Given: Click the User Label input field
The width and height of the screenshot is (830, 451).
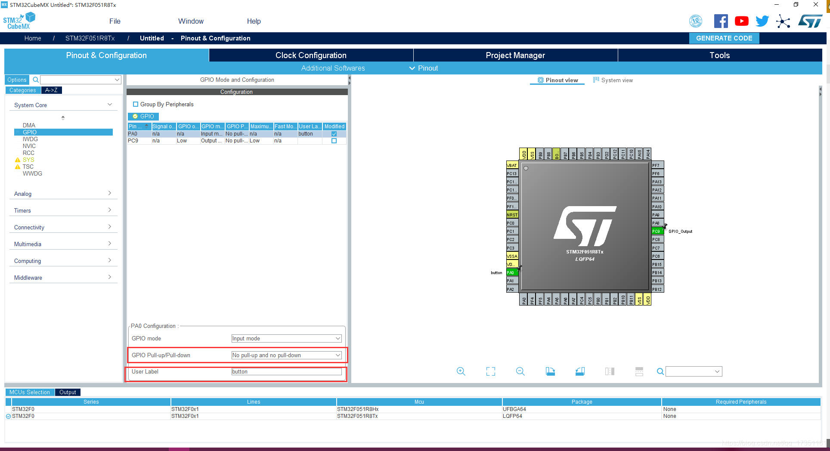Looking at the screenshot, I should 286,371.
